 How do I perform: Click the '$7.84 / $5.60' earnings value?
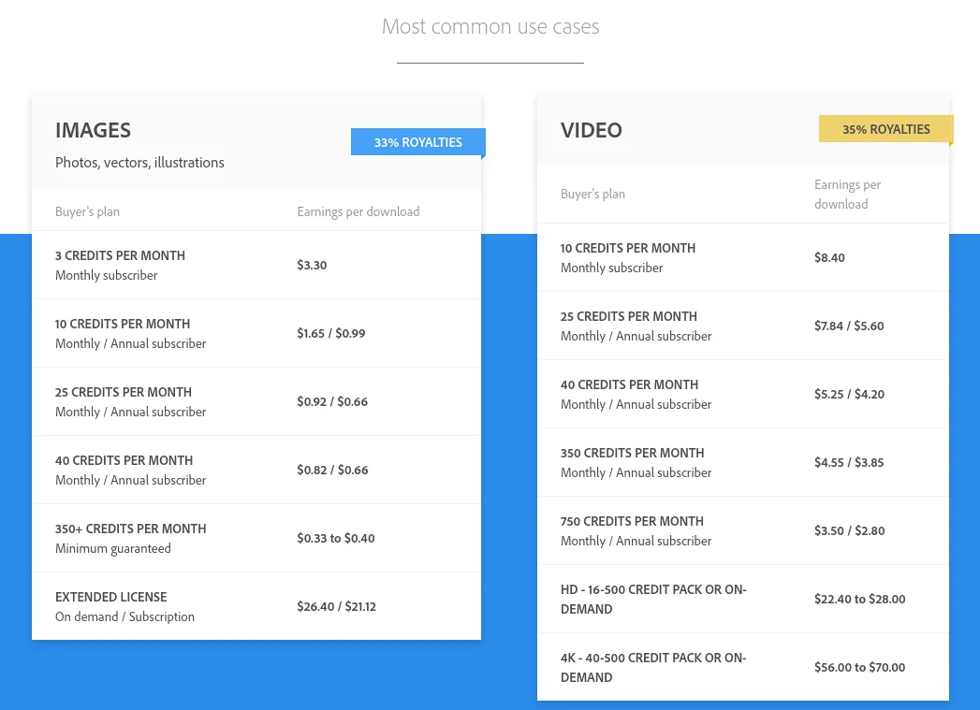click(x=849, y=326)
